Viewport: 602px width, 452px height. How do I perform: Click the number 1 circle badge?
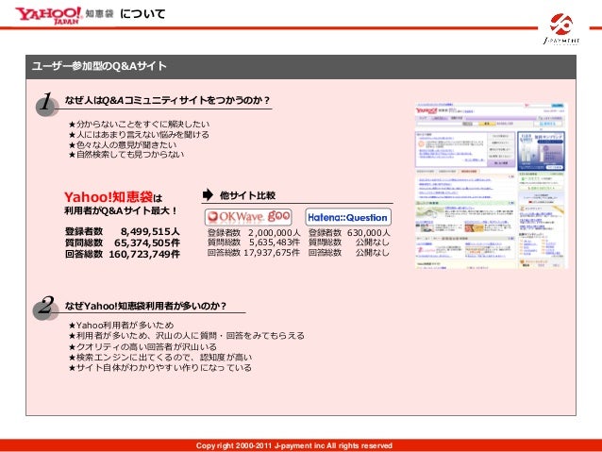[x=47, y=104]
